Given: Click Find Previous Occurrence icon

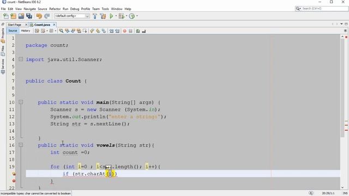Looking at the screenshot, I should click(67, 31).
